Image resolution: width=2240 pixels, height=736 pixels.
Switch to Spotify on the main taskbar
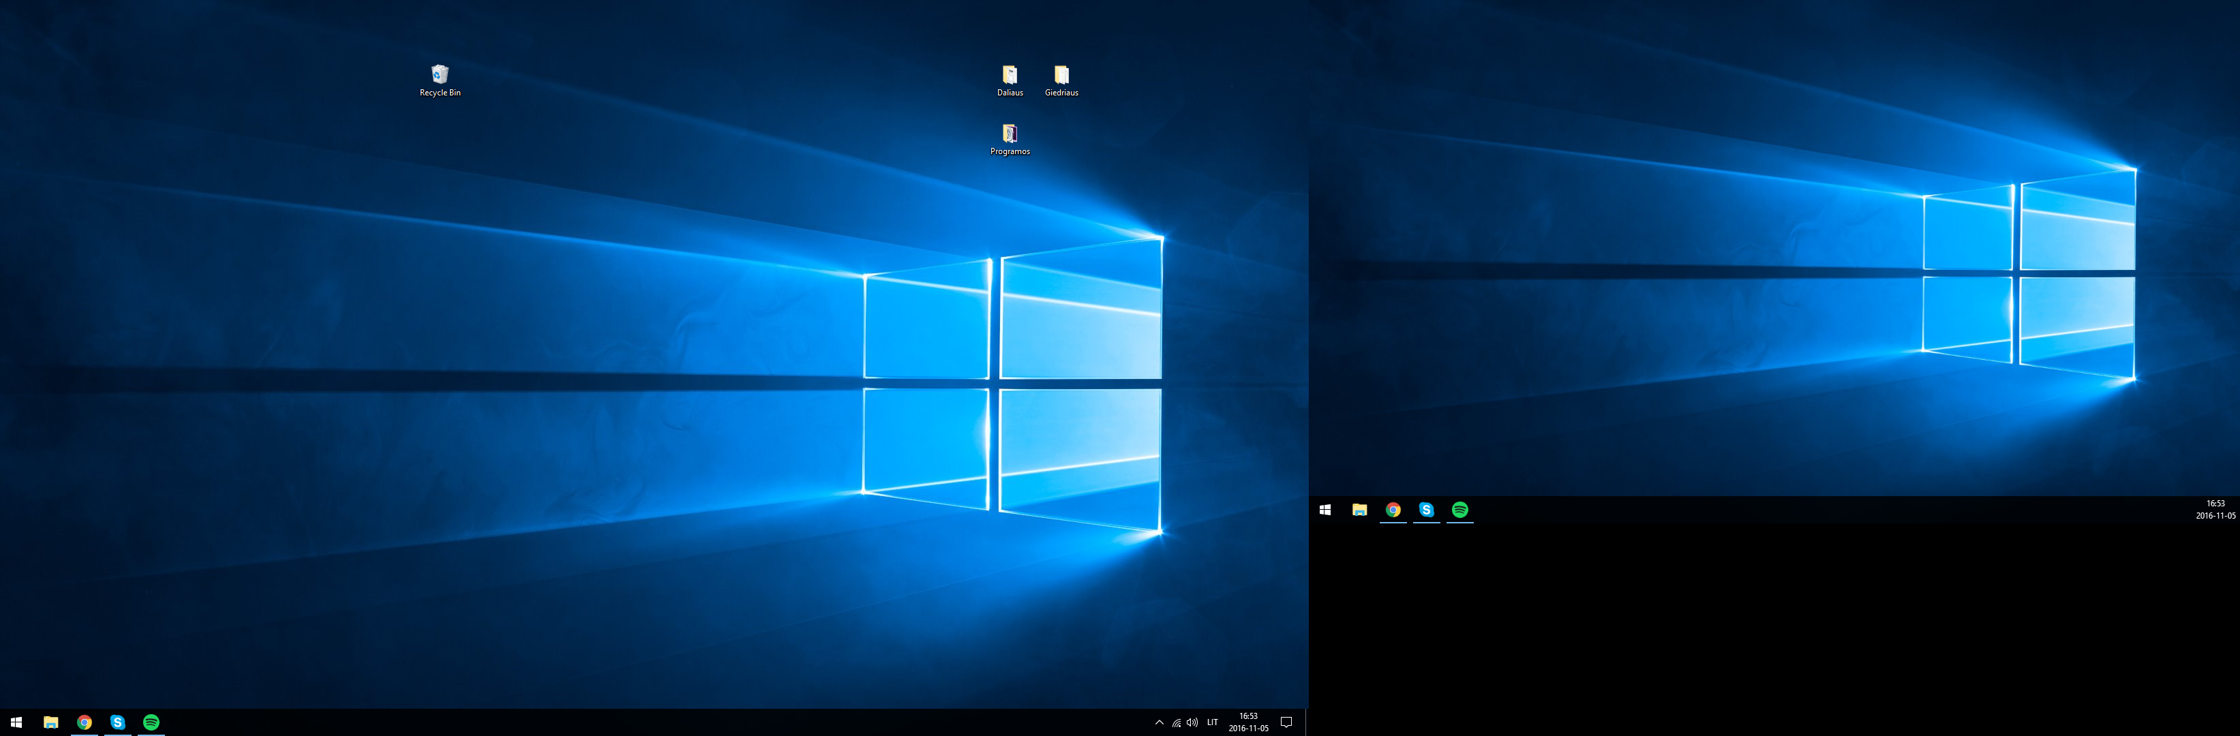(x=151, y=722)
